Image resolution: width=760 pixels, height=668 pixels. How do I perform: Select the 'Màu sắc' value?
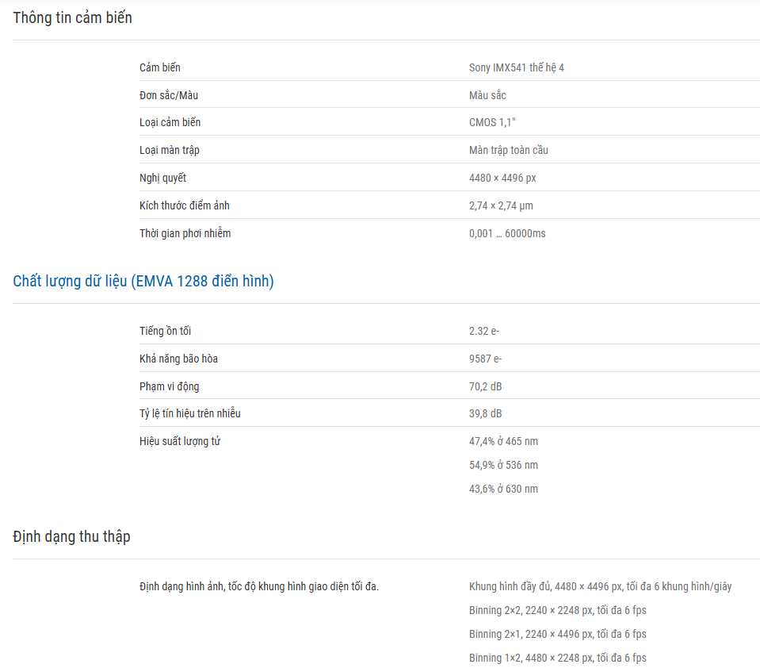coord(487,95)
